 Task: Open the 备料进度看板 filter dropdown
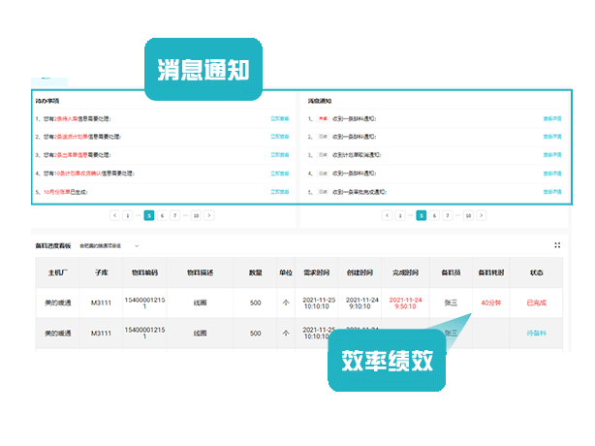coord(109,246)
